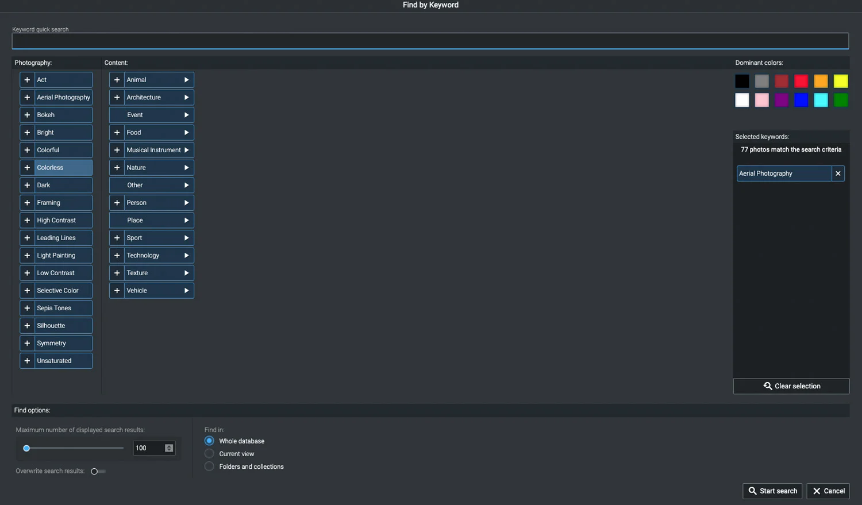Click the plus icon next to Silhouette

tap(27, 326)
